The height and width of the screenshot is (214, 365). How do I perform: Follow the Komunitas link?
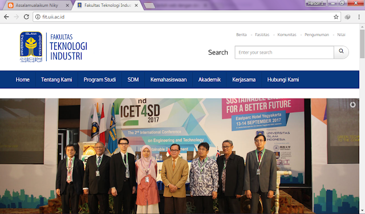tap(287, 35)
